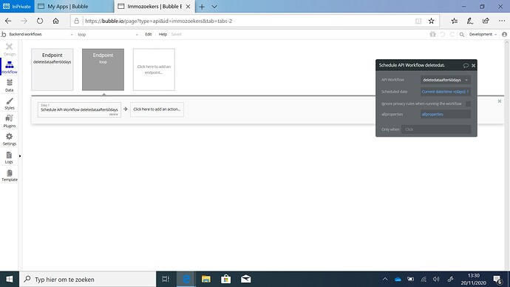510x287 pixels.
Task: Select the loop endpoint
Action: pos(103,70)
